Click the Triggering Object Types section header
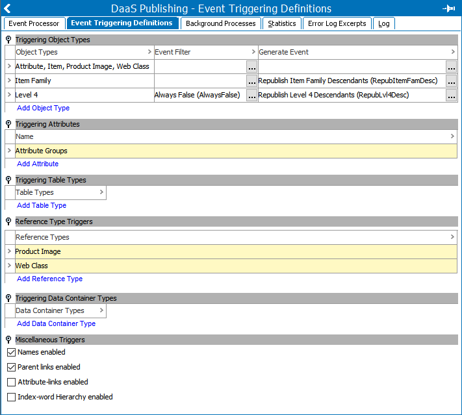This screenshot has height=415, width=462. pos(237,40)
